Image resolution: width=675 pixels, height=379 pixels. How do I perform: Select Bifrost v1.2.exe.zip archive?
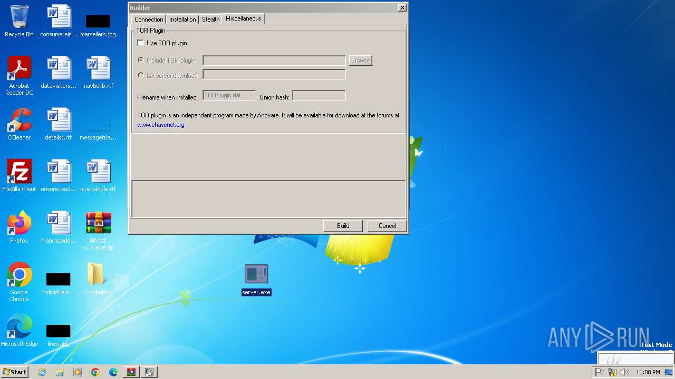(x=98, y=231)
